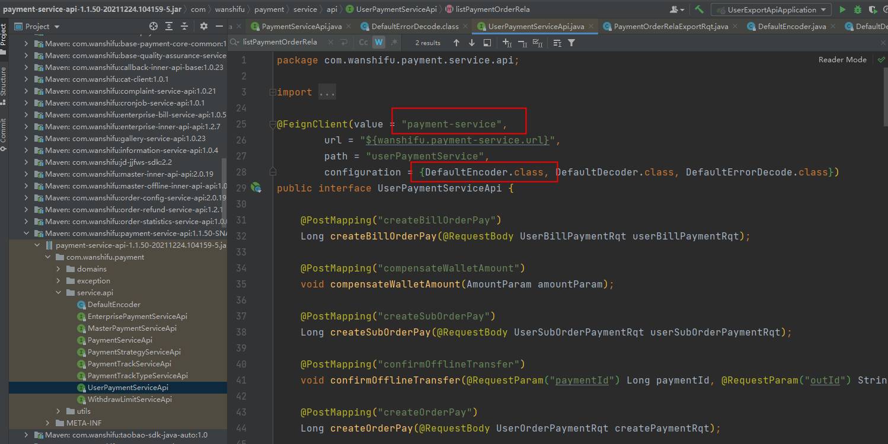Toggle Reader Mode in the editor

(x=842, y=60)
